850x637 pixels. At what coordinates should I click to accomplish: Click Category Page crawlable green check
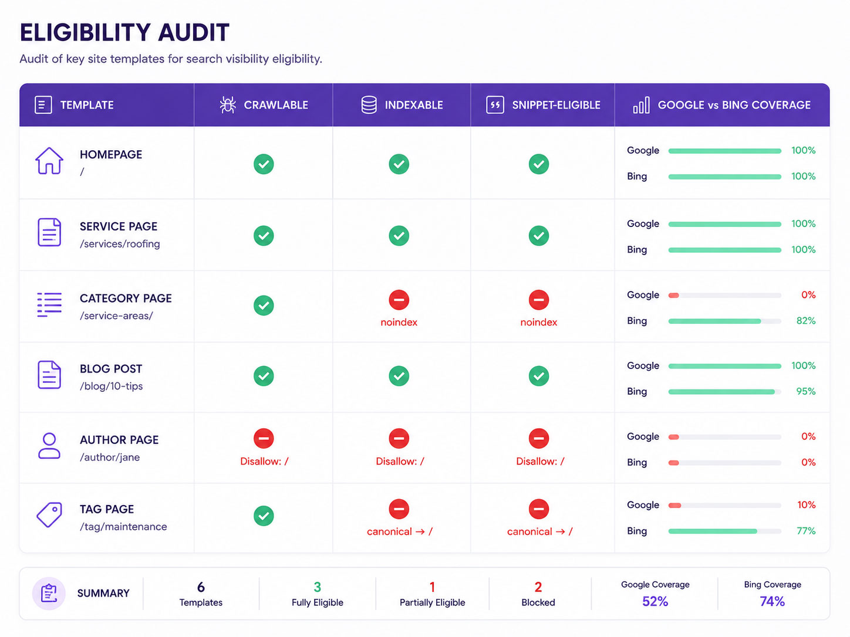[264, 306]
